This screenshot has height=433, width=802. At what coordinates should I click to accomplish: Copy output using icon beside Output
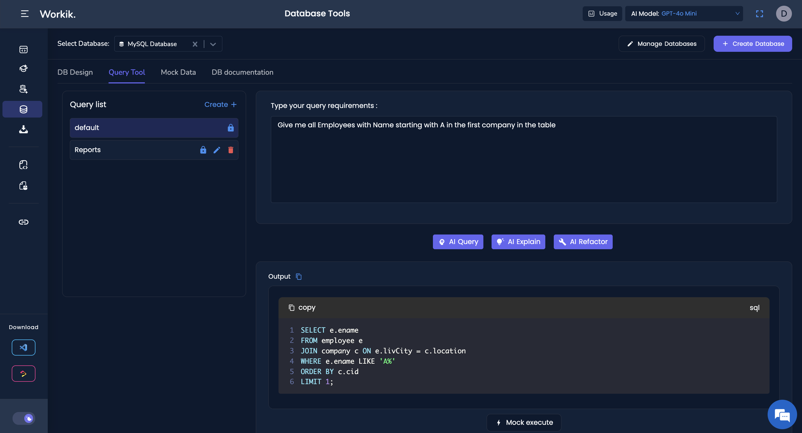coord(299,276)
